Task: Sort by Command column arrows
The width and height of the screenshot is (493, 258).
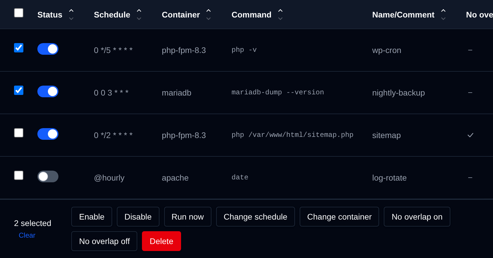Action: click(280, 15)
